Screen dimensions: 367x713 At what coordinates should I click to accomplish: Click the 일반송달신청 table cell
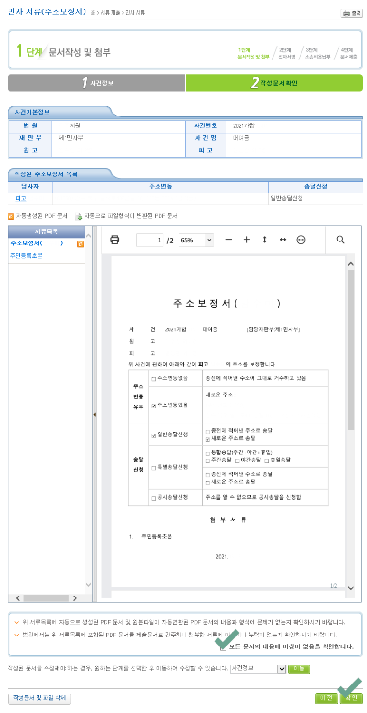click(x=315, y=198)
